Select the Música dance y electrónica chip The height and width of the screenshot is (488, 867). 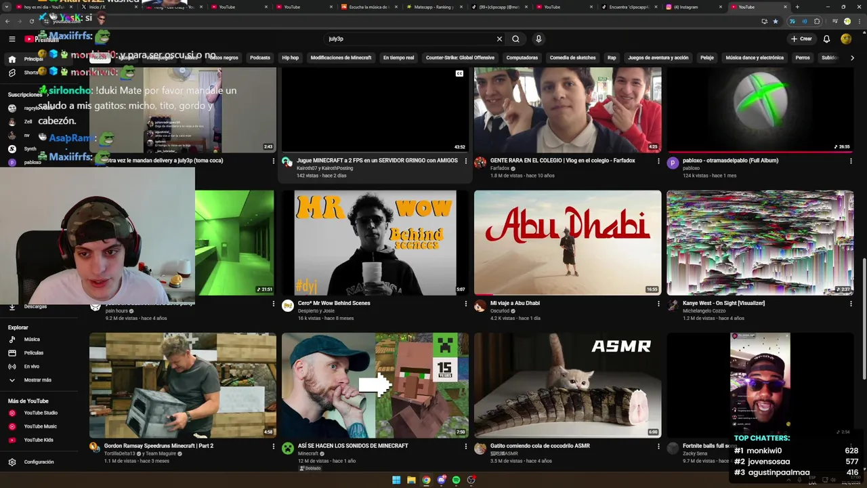755,58
